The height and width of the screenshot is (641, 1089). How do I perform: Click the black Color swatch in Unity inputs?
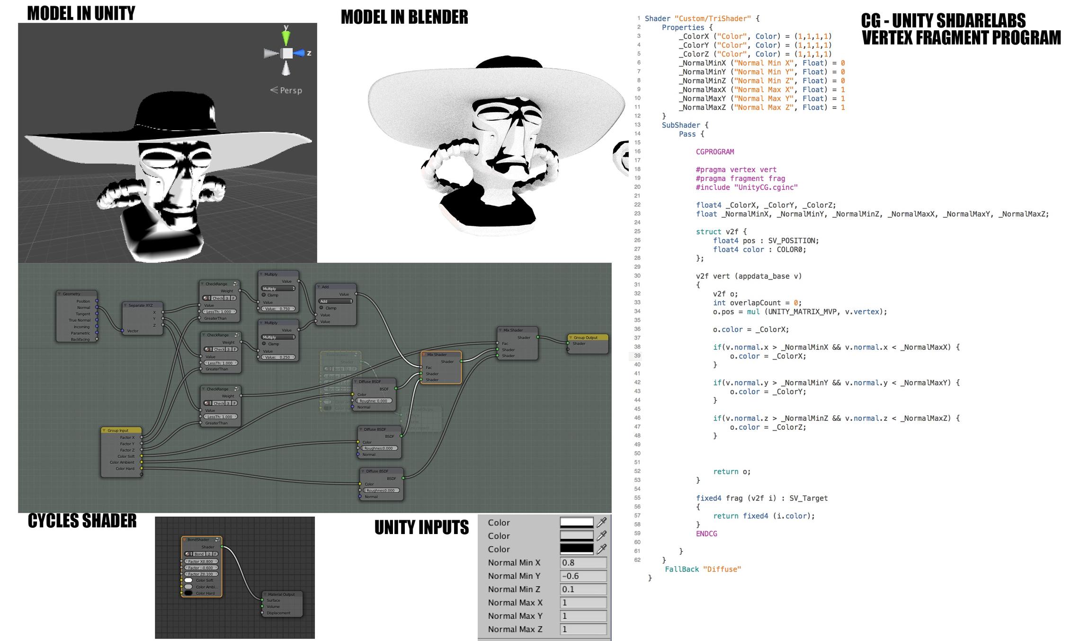click(577, 549)
